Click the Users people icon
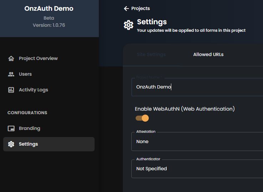Viewport: 263px width, 192px height. click(x=11, y=74)
